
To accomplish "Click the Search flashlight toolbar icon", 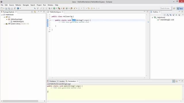I will pyautogui.click(x=74, y=8).
